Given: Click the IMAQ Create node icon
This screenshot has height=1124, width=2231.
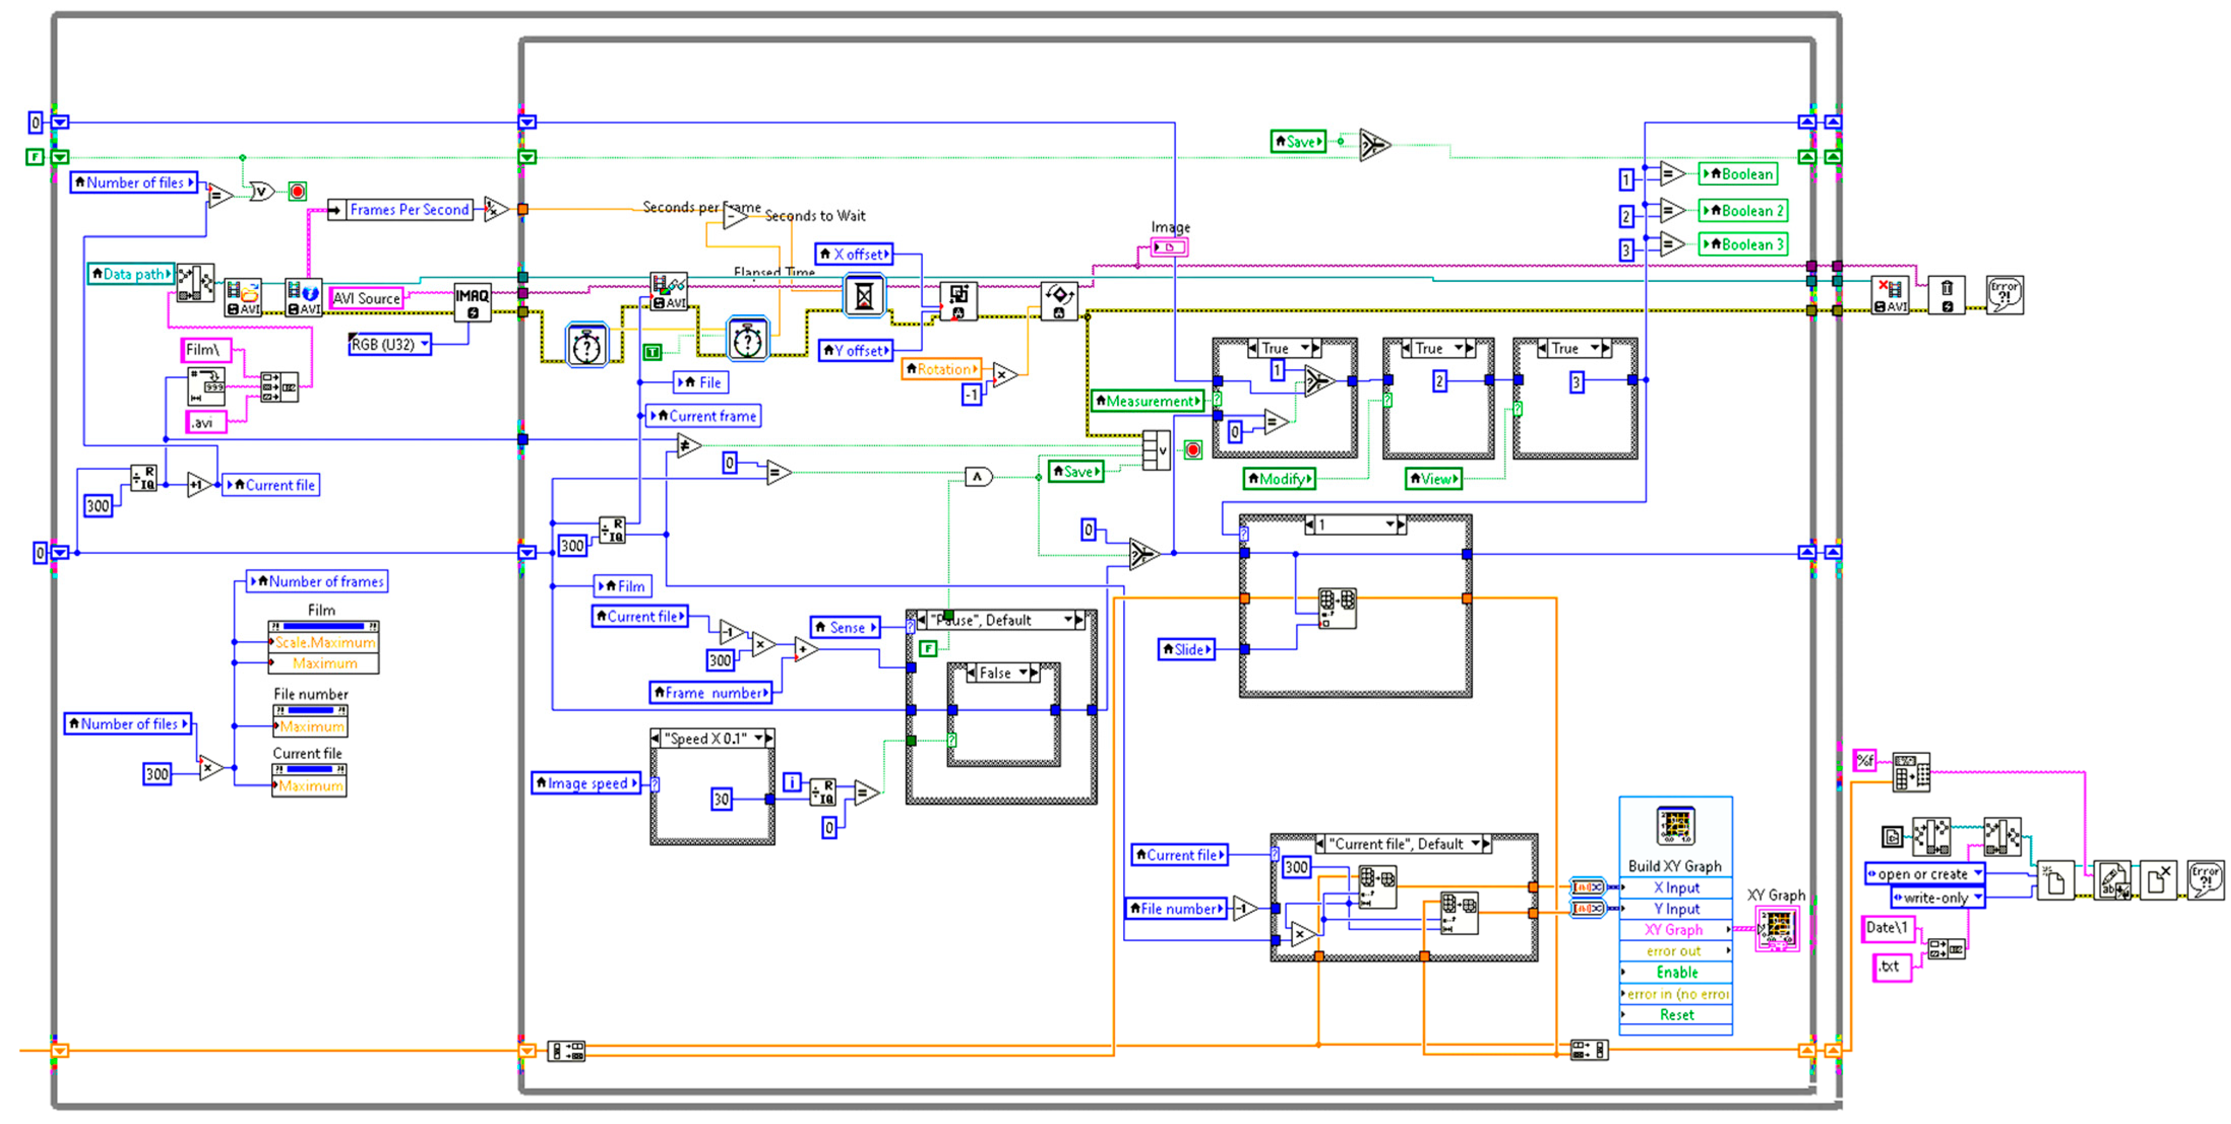Looking at the screenshot, I should click(x=472, y=302).
